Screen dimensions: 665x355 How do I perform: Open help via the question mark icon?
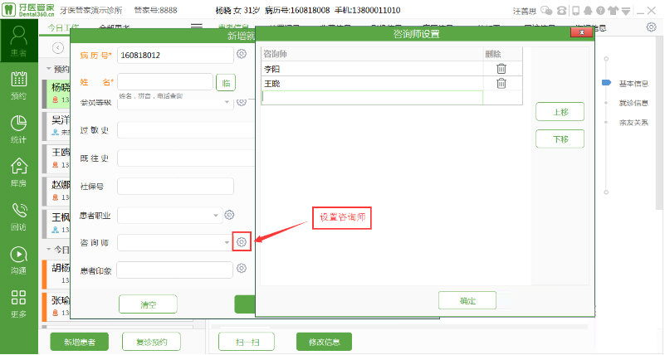click(600, 11)
